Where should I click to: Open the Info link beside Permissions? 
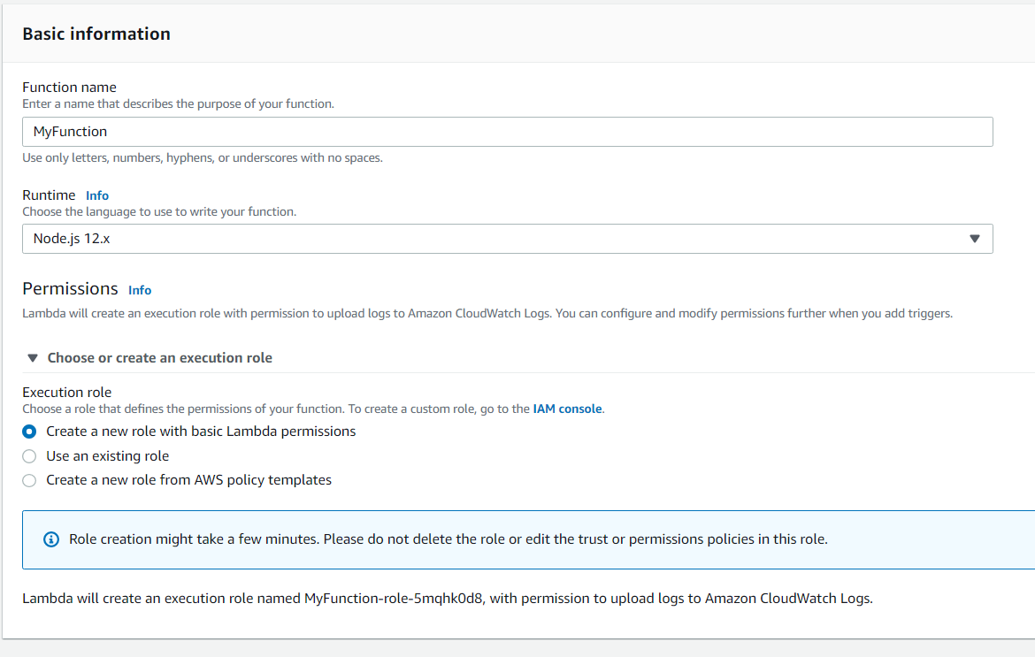coord(140,290)
